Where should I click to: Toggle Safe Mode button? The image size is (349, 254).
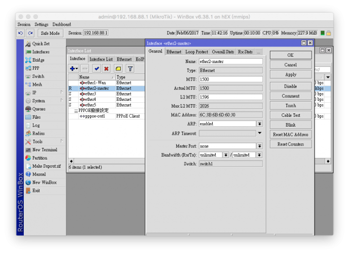pyautogui.click(x=50, y=33)
